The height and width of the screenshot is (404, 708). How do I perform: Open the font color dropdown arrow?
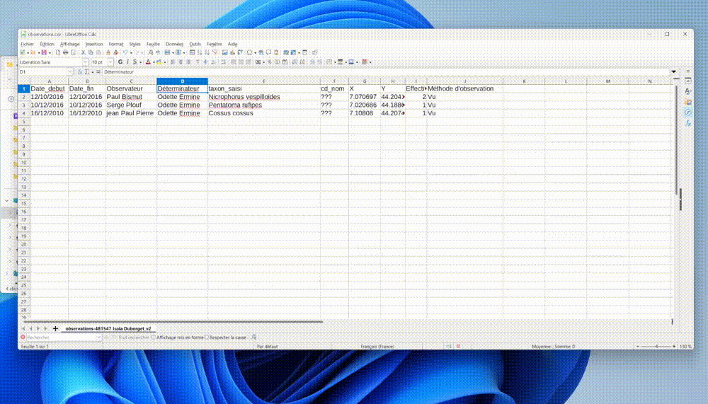click(154, 62)
